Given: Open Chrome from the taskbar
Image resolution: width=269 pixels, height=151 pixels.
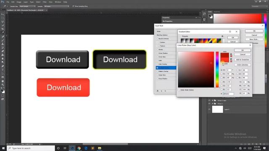Looking at the screenshot, I should point(79,148).
